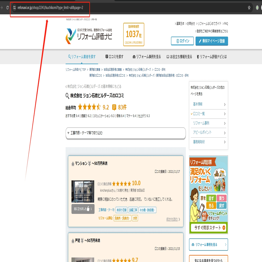This screenshot has width=262, height=262.
Task: Select リフォーム業者を探す navigation tab
Action: pos(82,57)
